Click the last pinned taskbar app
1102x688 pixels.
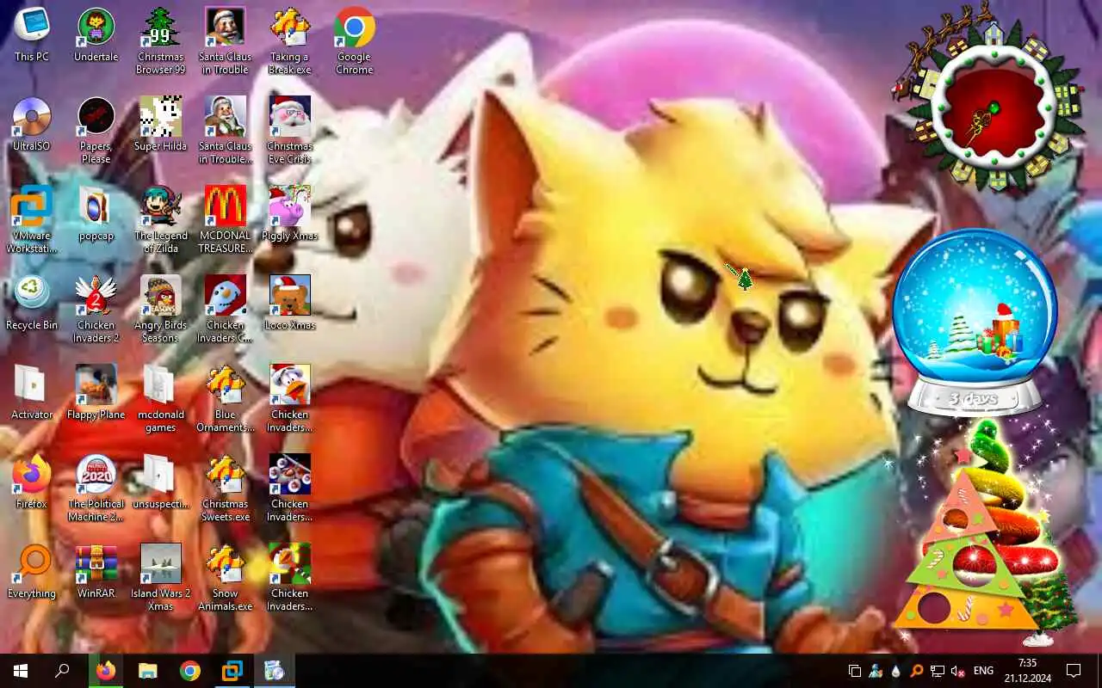(x=275, y=671)
